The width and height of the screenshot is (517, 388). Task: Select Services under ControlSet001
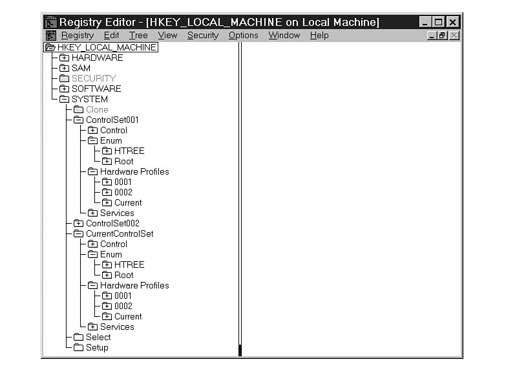point(117,213)
